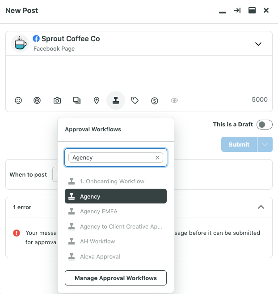Viewport: 278px width, 294px height.
Task: Select the Agency EMEA workflow
Action: coord(116,212)
